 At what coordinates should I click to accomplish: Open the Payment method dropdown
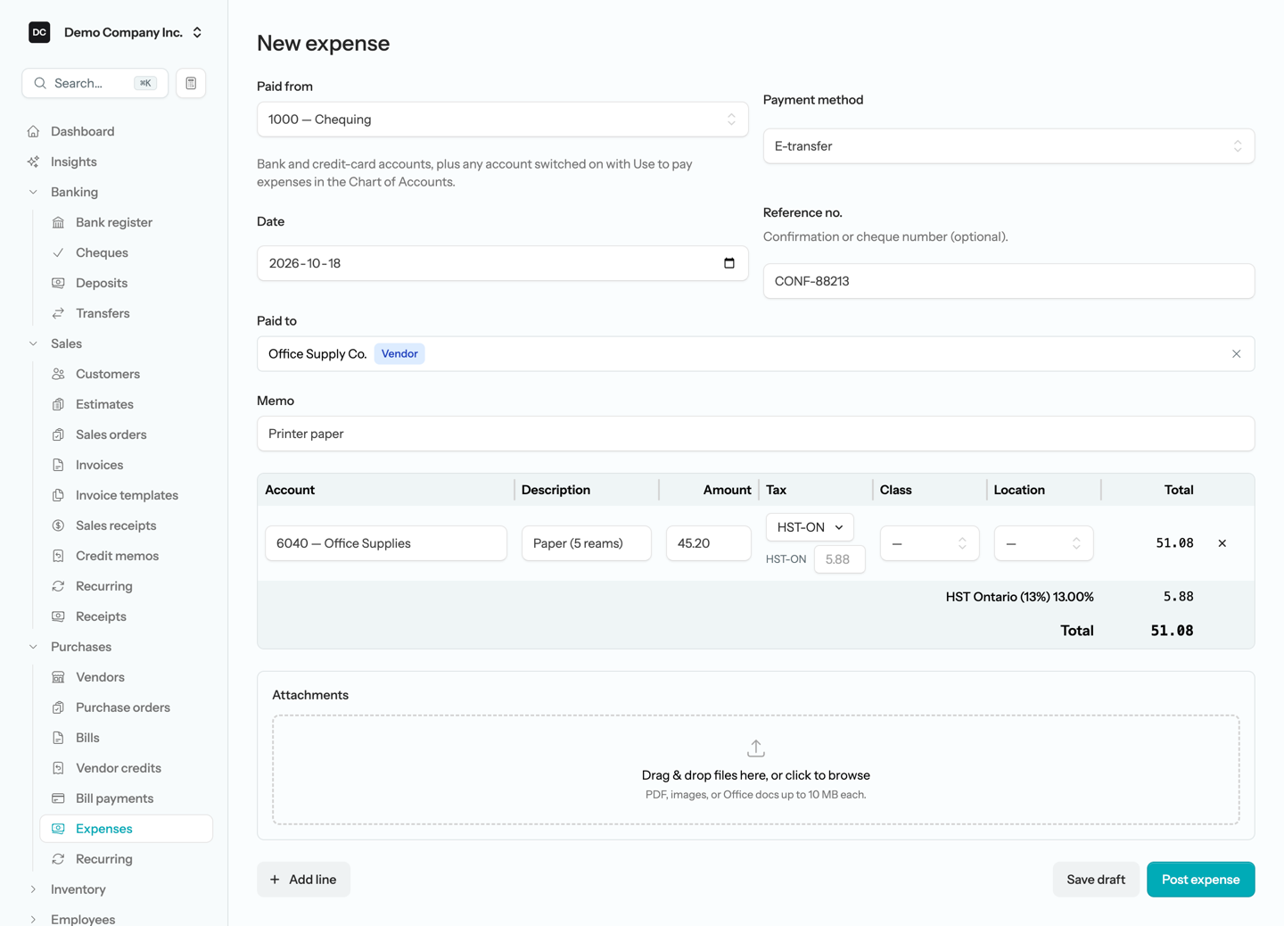(1008, 146)
